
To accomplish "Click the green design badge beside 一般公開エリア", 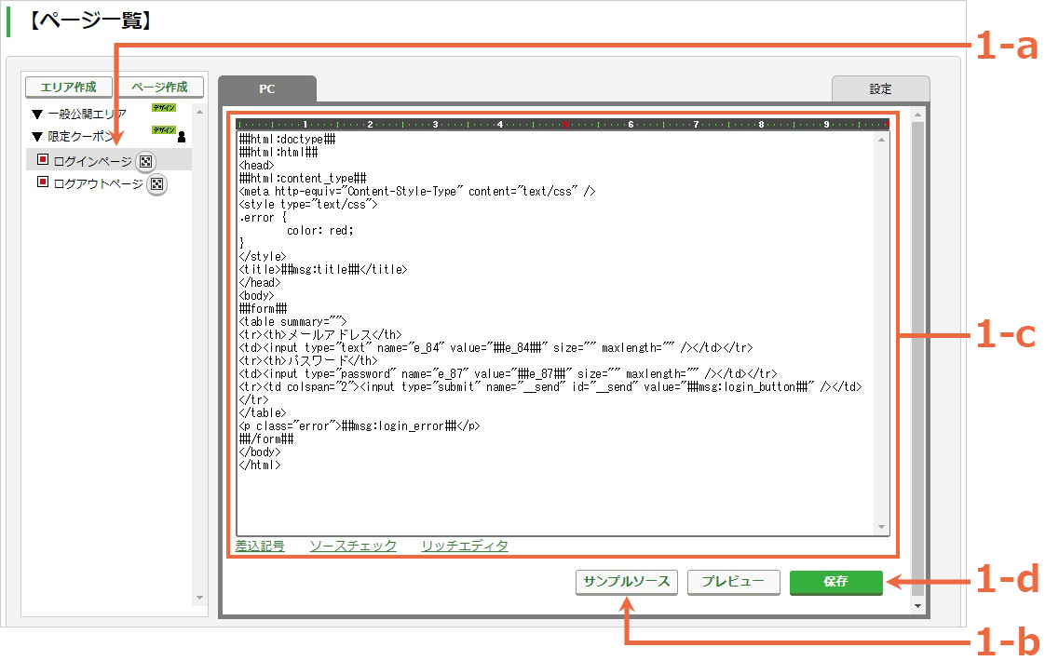I will 164,108.
